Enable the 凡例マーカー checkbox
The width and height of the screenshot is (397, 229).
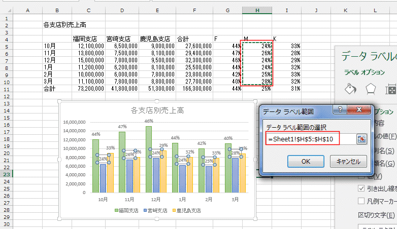361,201
